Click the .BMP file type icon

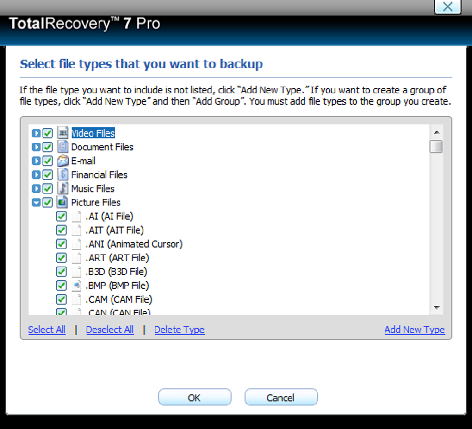(x=76, y=286)
